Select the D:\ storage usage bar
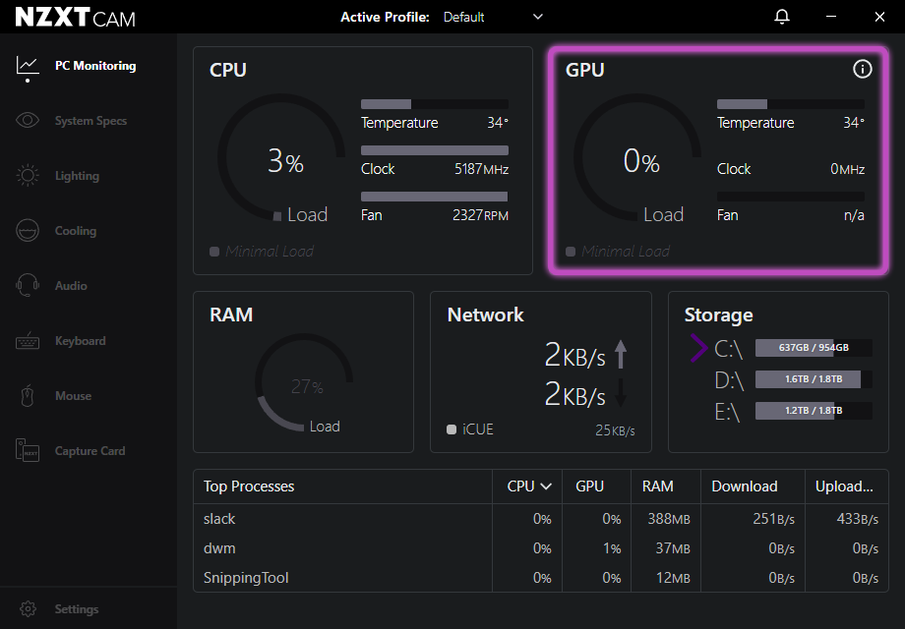This screenshot has height=629, width=905. click(813, 379)
